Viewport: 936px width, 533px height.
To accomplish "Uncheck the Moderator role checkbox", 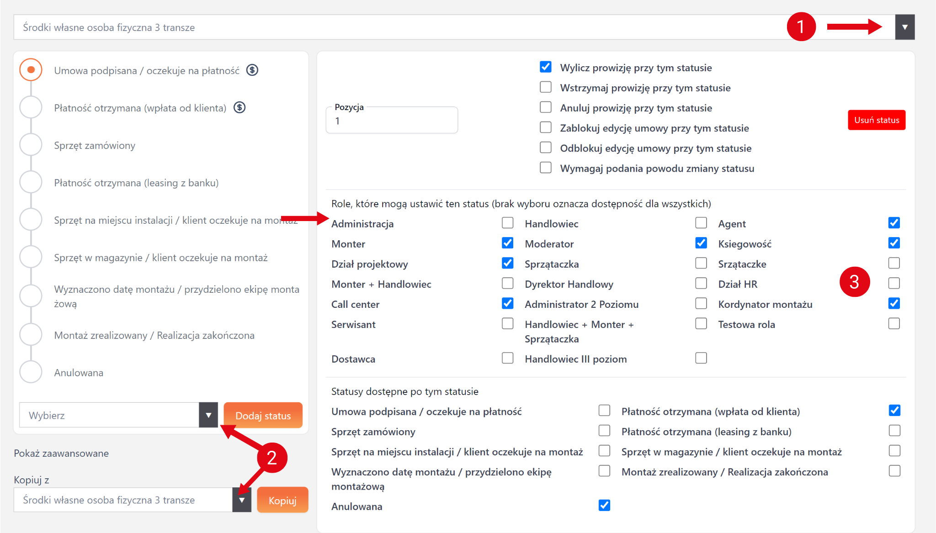I will point(701,243).
